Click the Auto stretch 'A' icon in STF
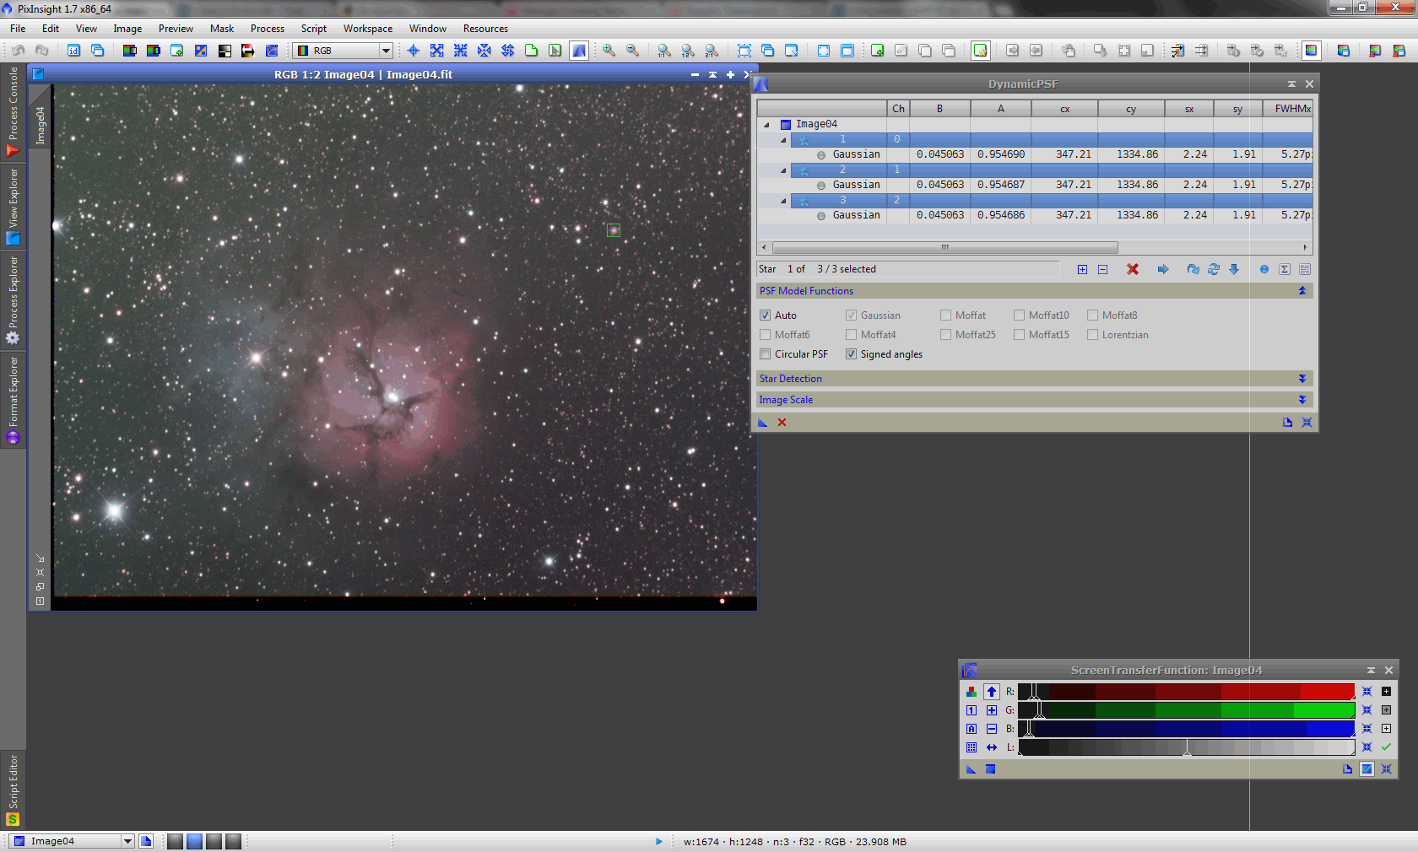This screenshot has width=1418, height=852. click(x=971, y=729)
